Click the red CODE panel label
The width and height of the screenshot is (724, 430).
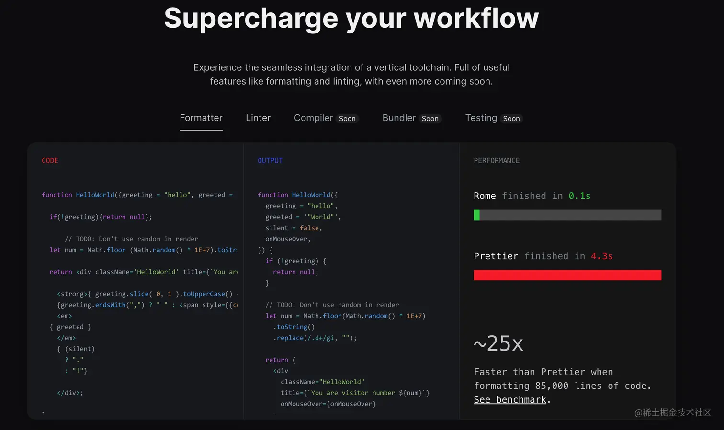tap(50, 161)
